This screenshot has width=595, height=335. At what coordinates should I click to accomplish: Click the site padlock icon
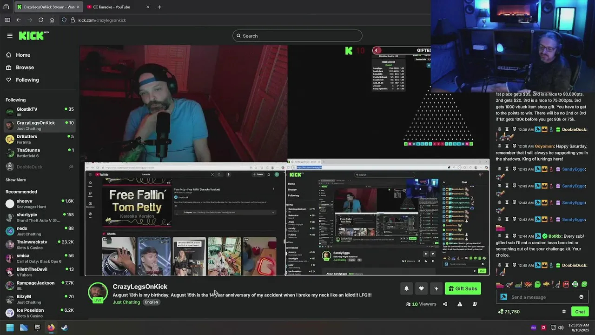pyautogui.click(x=73, y=20)
